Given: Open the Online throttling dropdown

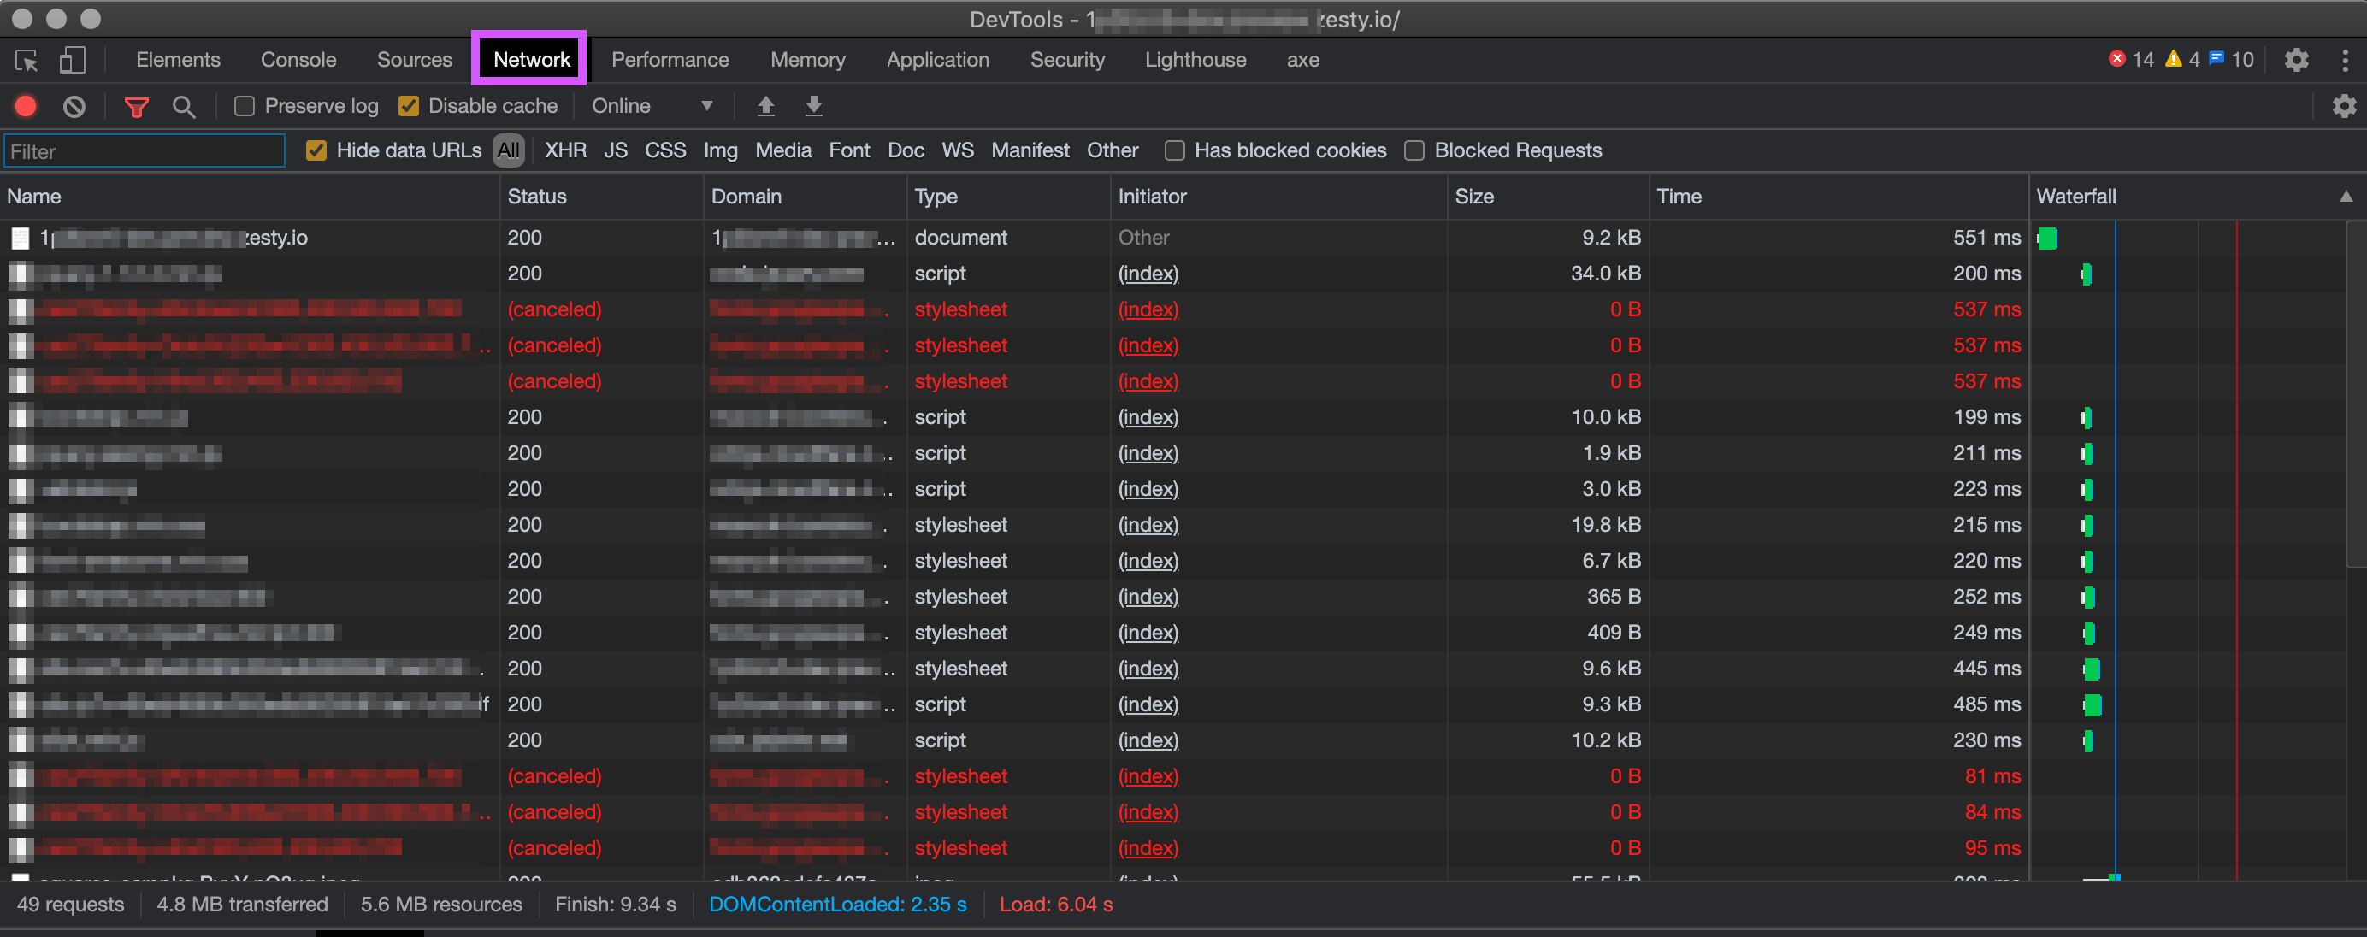Looking at the screenshot, I should click(652, 107).
